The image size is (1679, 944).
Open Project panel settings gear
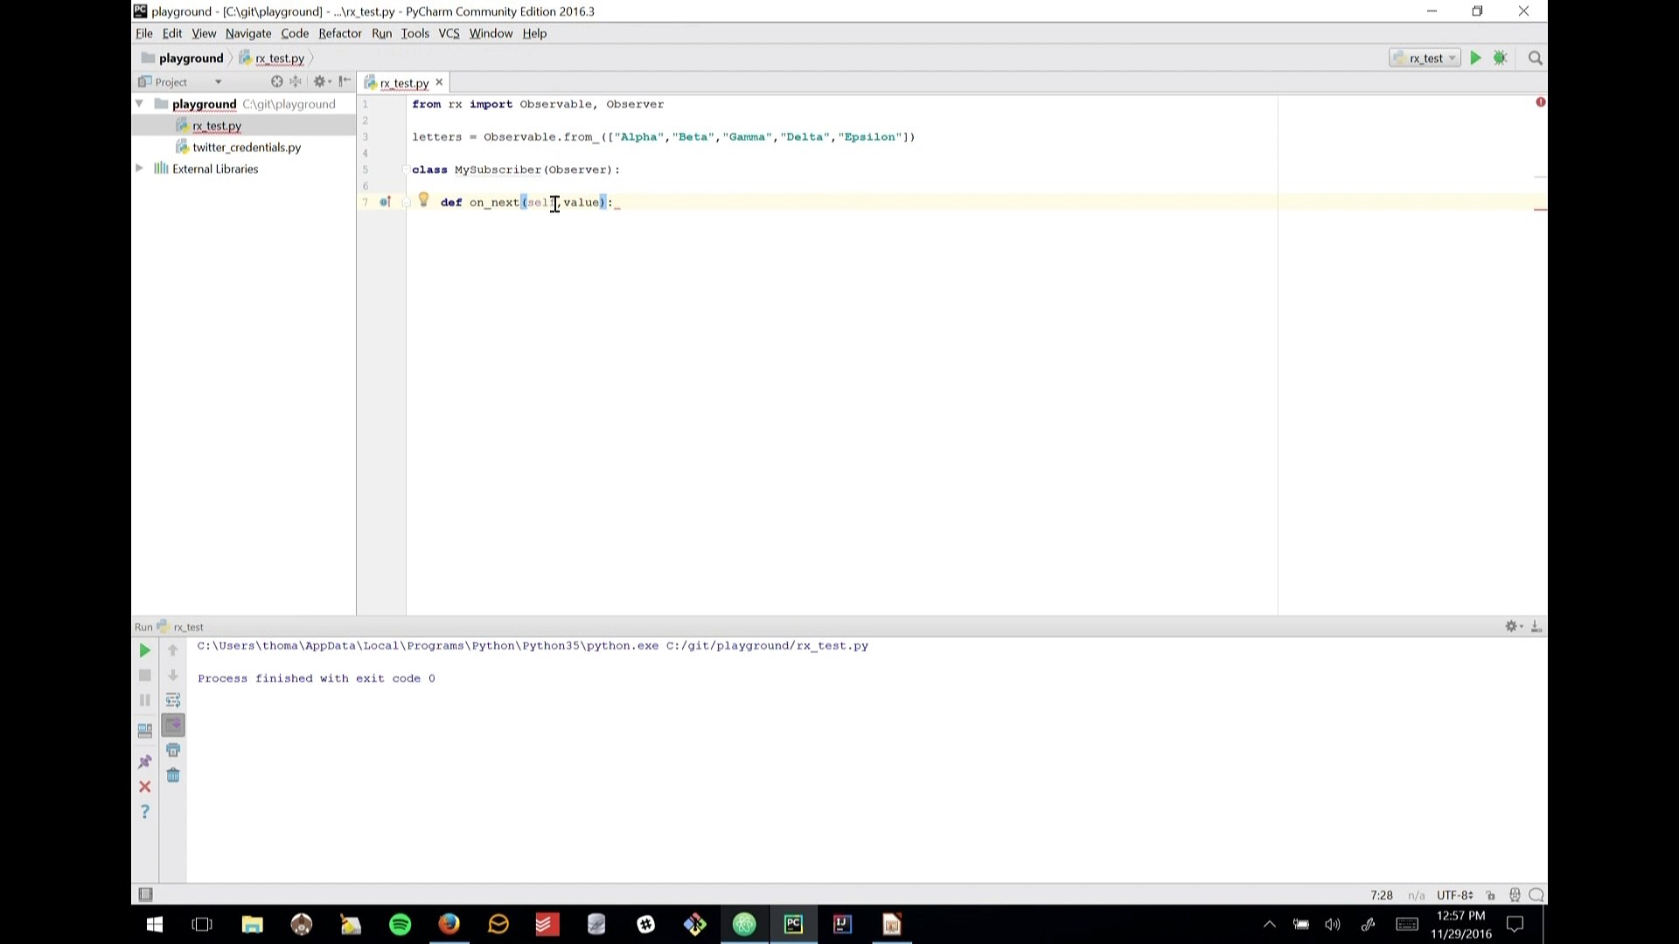[320, 81]
